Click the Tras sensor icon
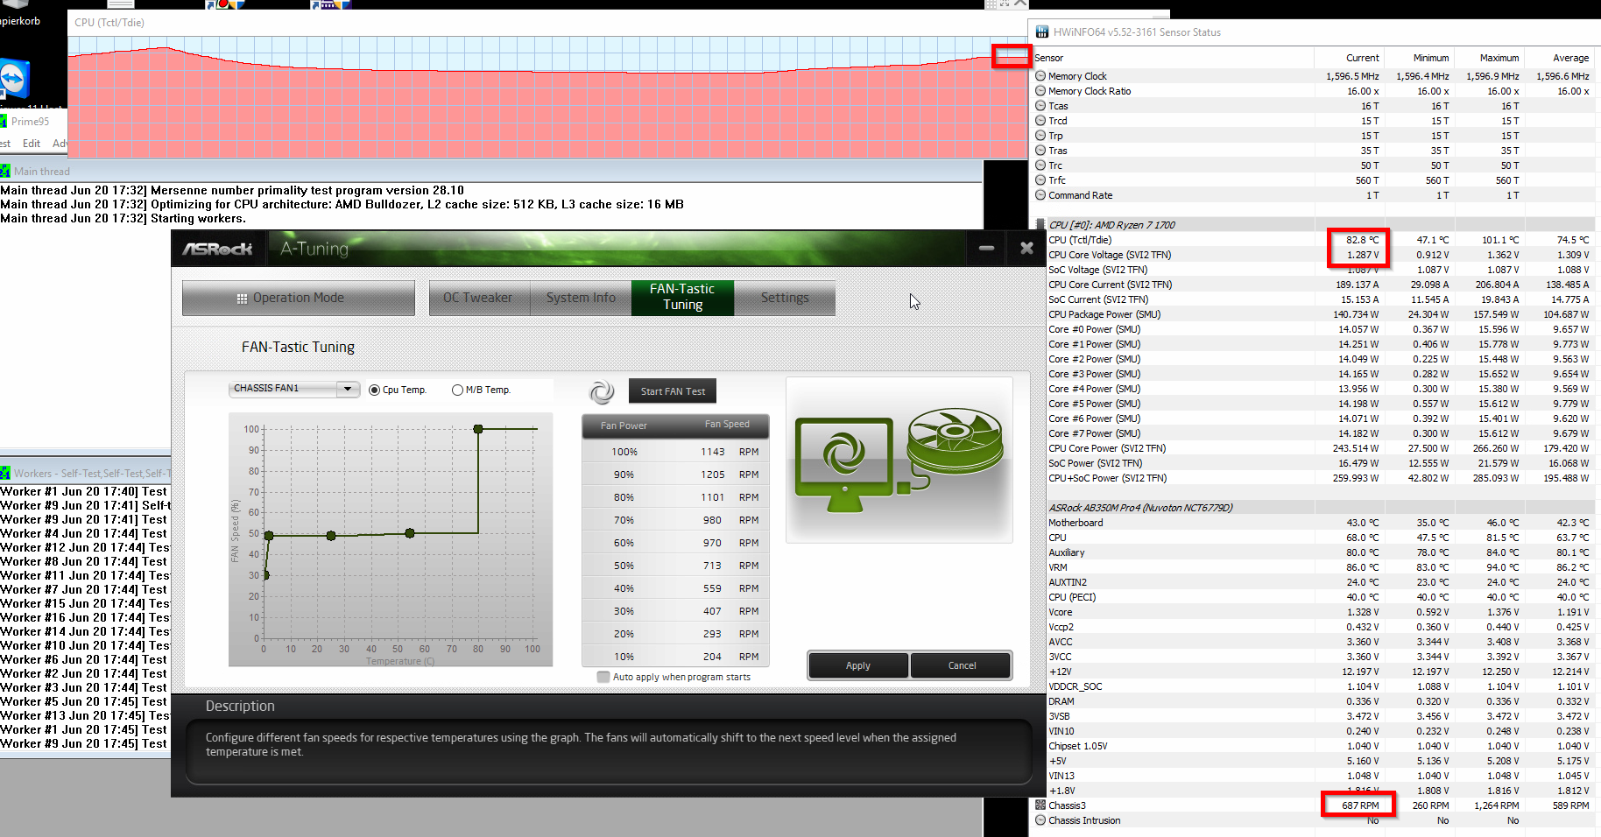The image size is (1601, 837). pyautogui.click(x=1040, y=151)
